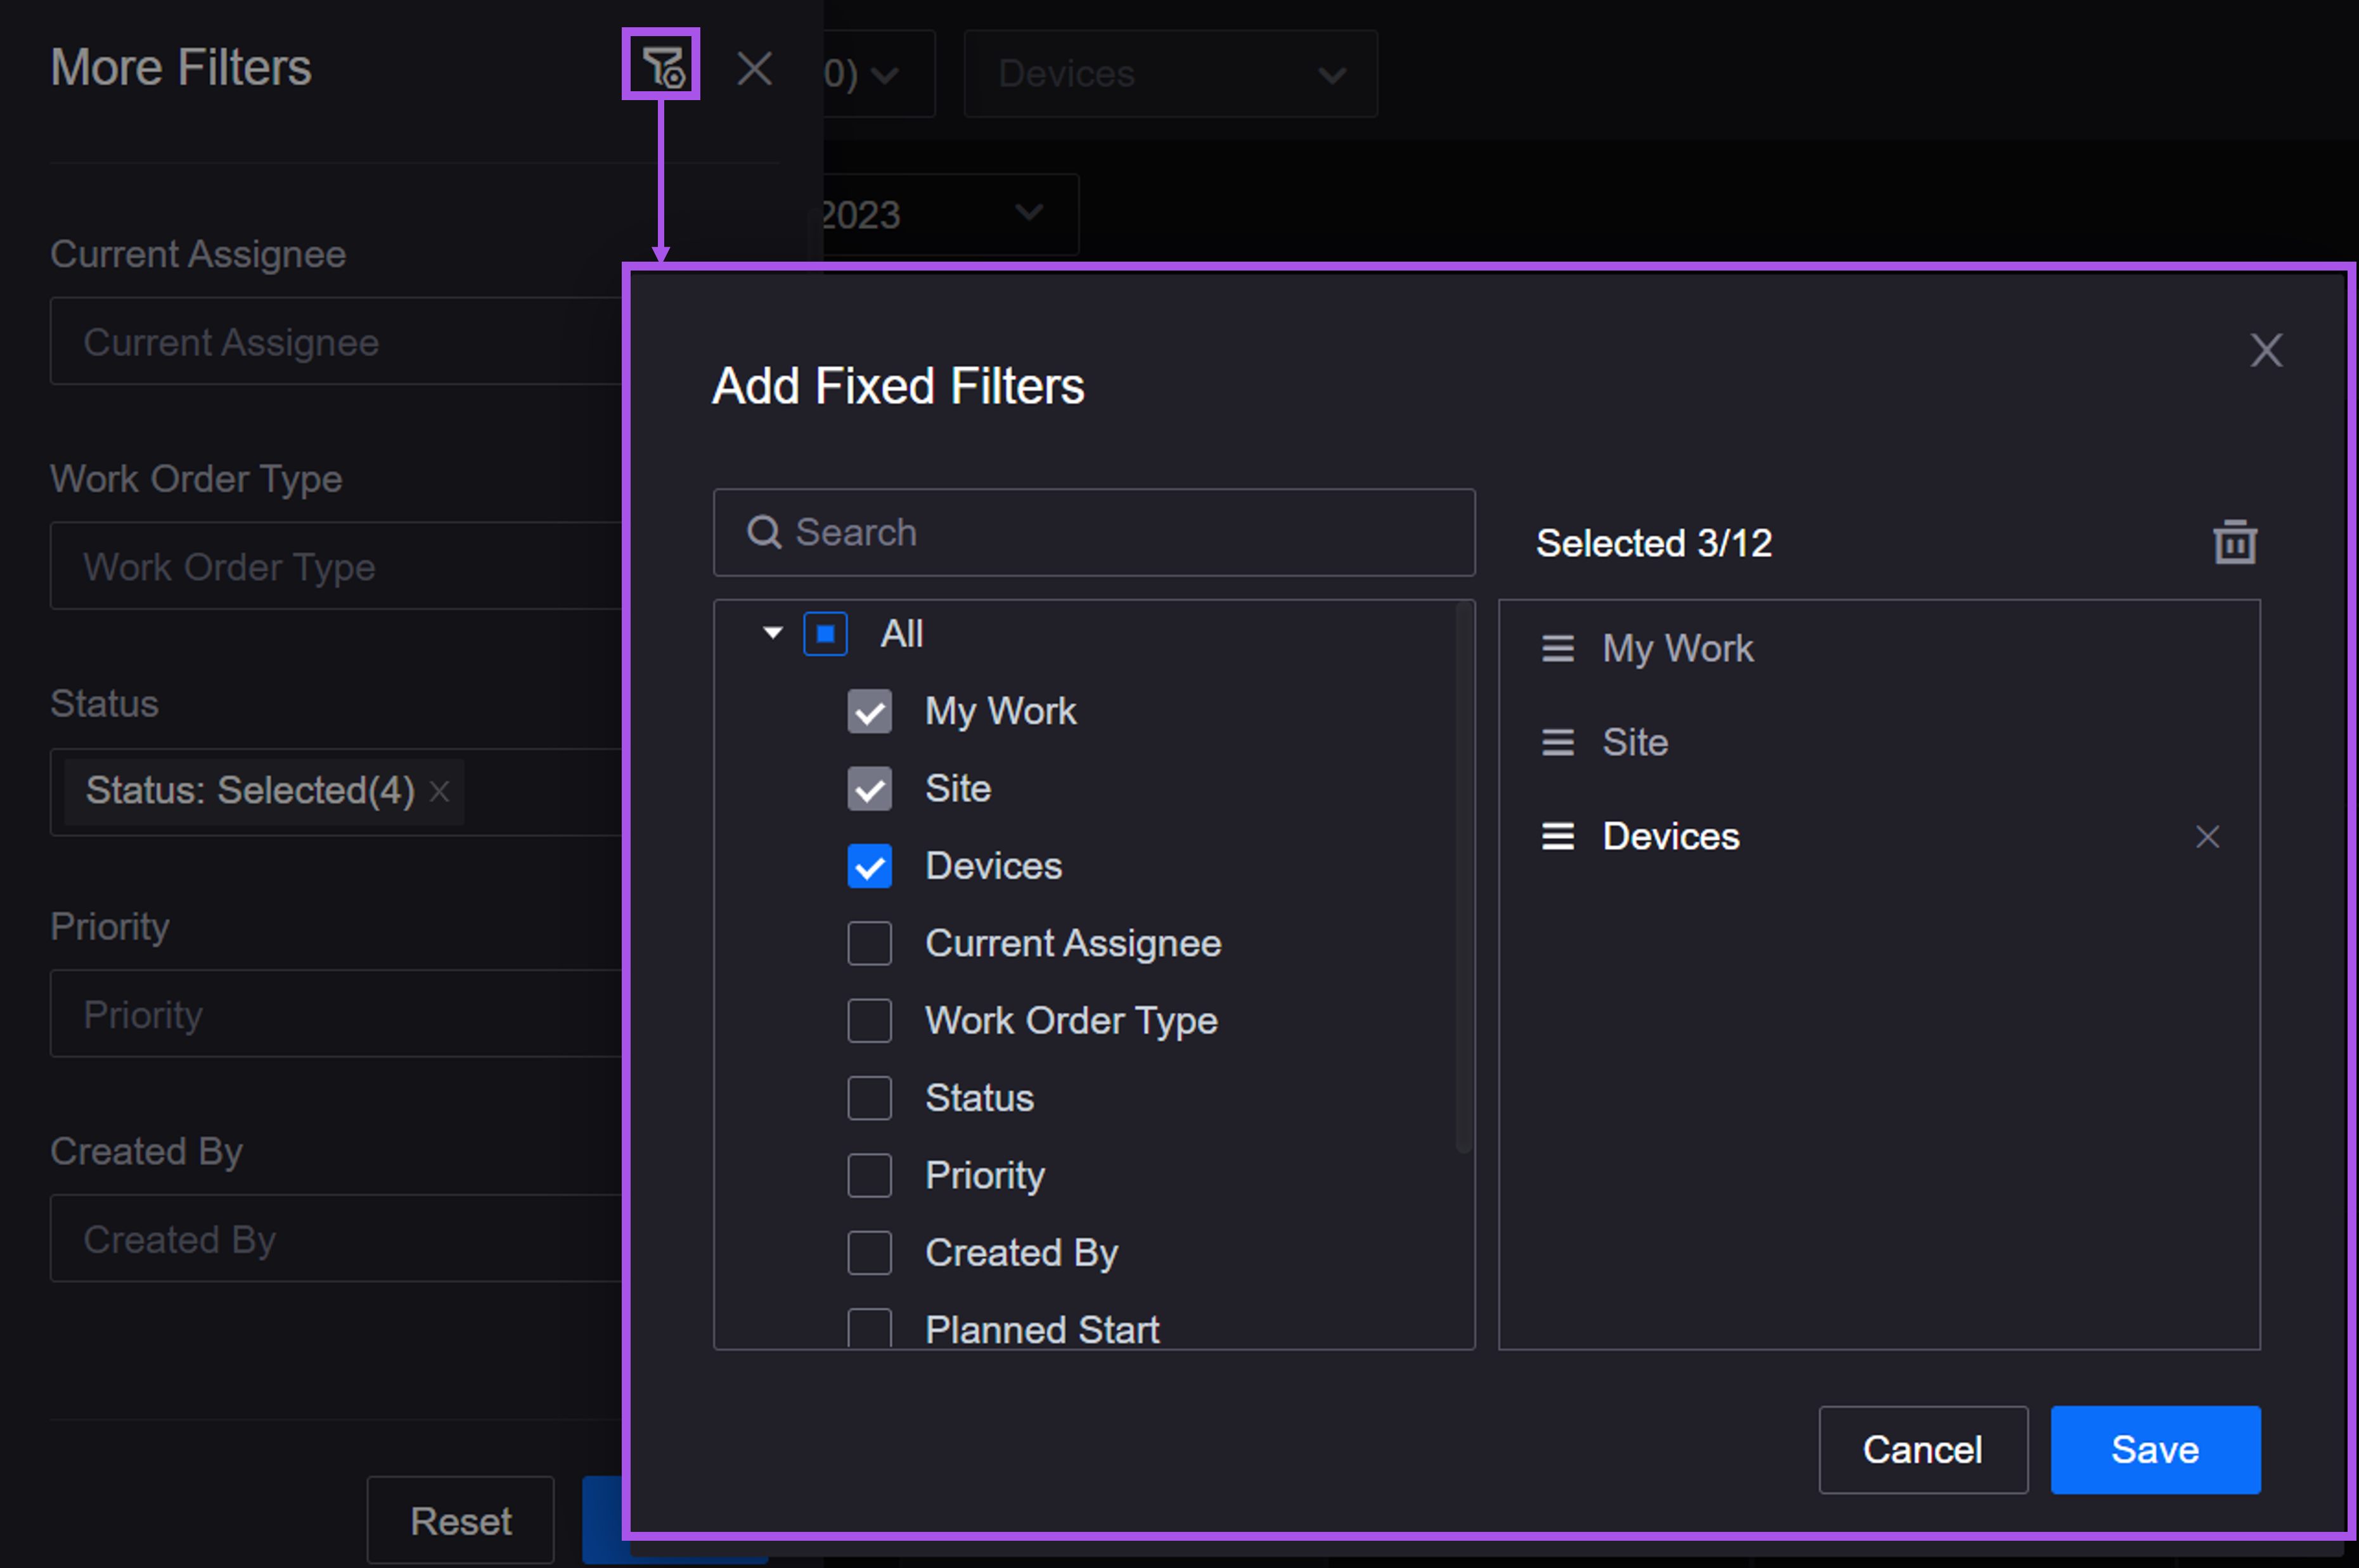This screenshot has width=2359, height=1568.
Task: Uncheck the Devices checkbox
Action: (x=870, y=866)
